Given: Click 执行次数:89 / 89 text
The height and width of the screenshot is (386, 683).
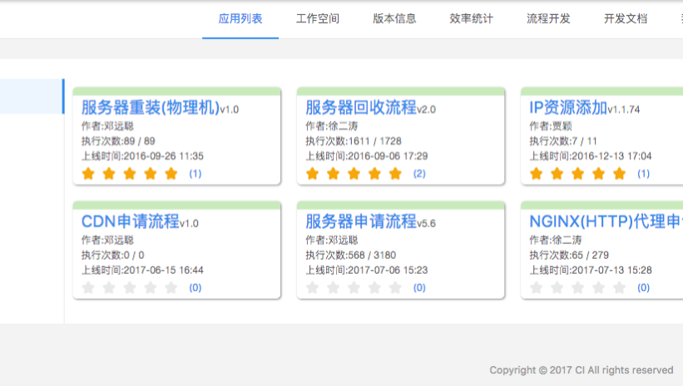Looking at the screenshot, I should pos(118,141).
